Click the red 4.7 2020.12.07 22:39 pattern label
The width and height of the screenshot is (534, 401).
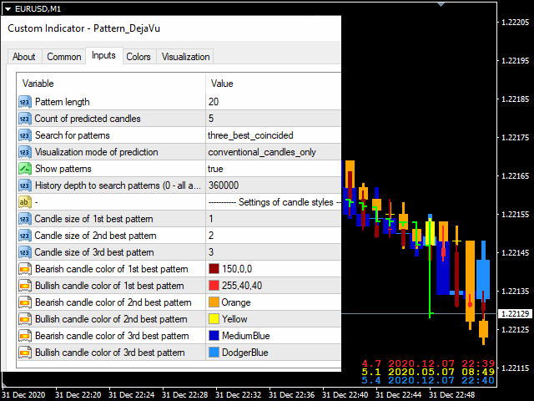click(428, 363)
